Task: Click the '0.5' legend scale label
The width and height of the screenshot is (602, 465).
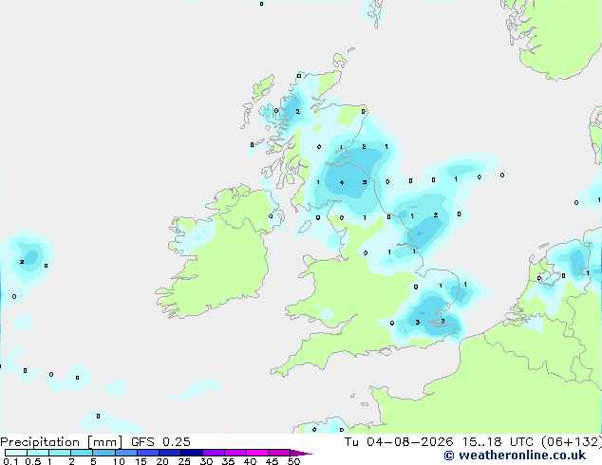Action: [33, 461]
